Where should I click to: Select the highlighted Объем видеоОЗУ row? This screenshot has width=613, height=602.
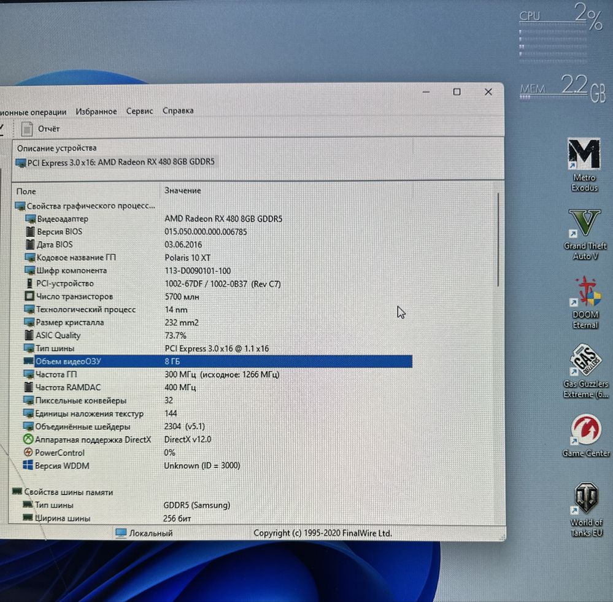tap(218, 361)
